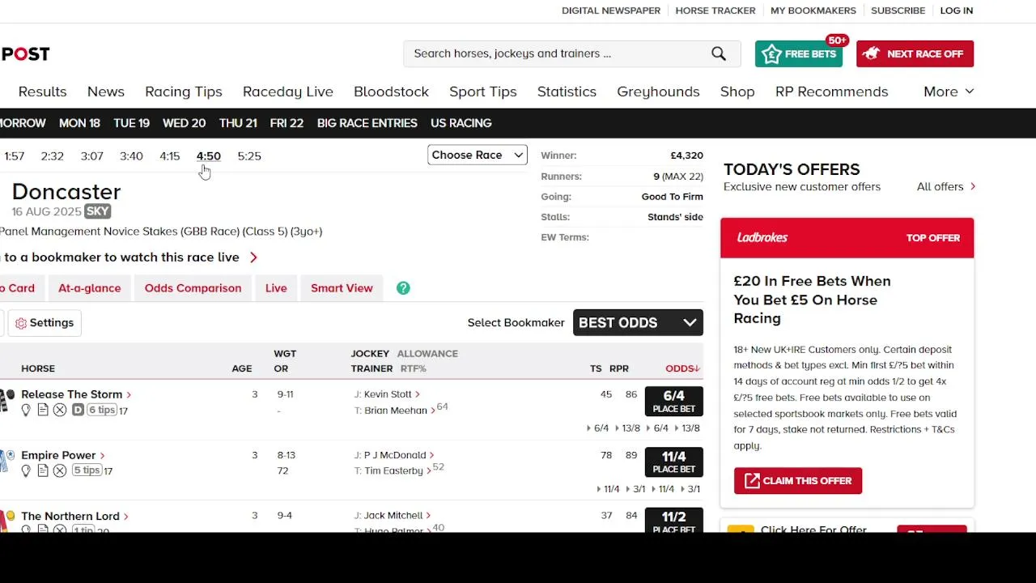Open the green question mark help icon

[x=403, y=288]
